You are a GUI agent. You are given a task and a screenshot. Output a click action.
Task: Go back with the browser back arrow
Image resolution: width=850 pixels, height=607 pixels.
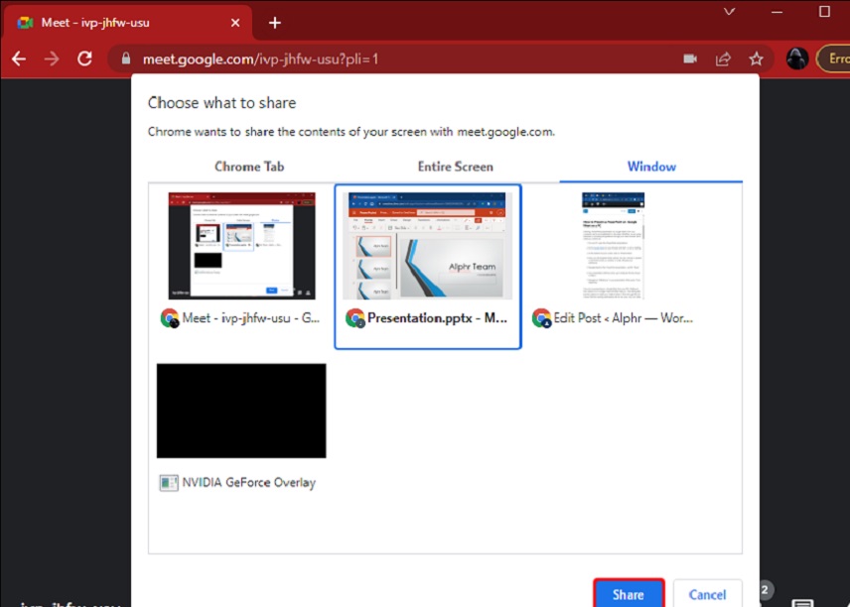tap(19, 59)
